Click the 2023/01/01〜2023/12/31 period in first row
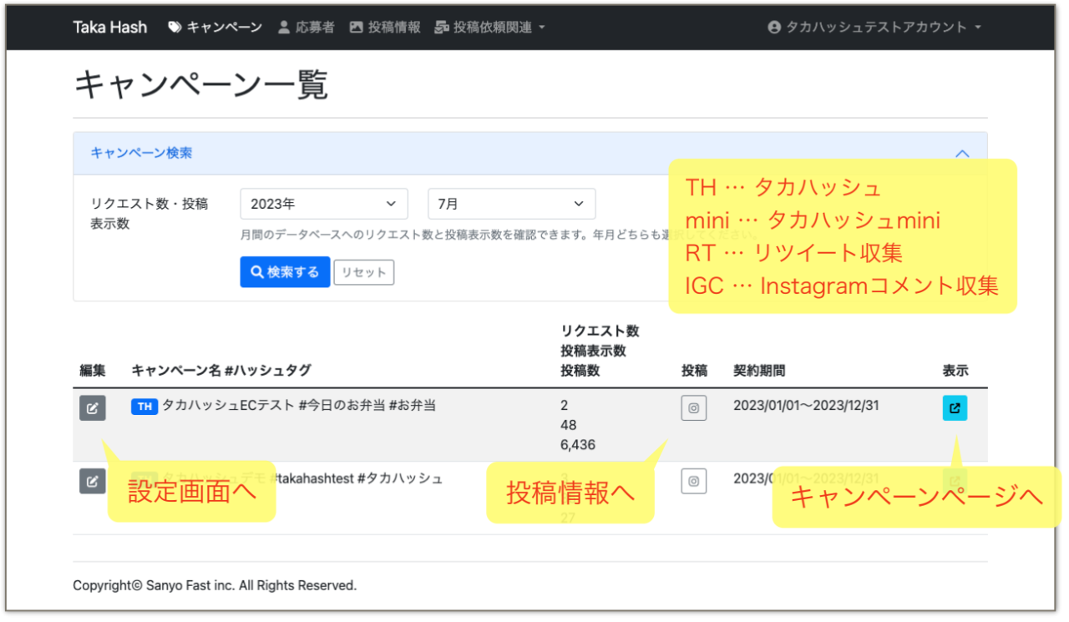This screenshot has height=622, width=1069. point(806,406)
